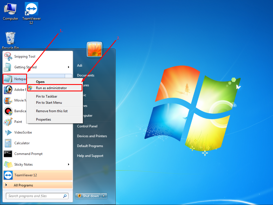Viewport: 273px width, 205px height.
Task: Select Properties in the Notepad context menu
Action: pyautogui.click(x=43, y=119)
